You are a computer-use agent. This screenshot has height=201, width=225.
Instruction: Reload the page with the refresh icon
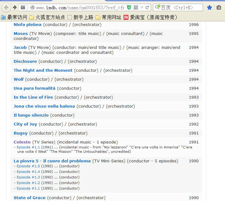(147, 7)
